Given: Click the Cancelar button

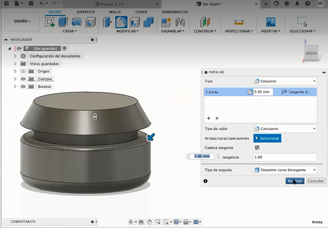Looking at the screenshot, I should [316, 181].
